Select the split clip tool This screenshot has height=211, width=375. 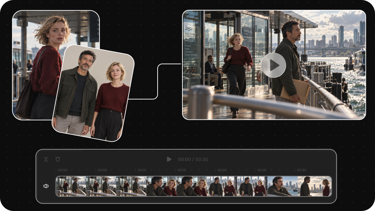[x=46, y=159]
